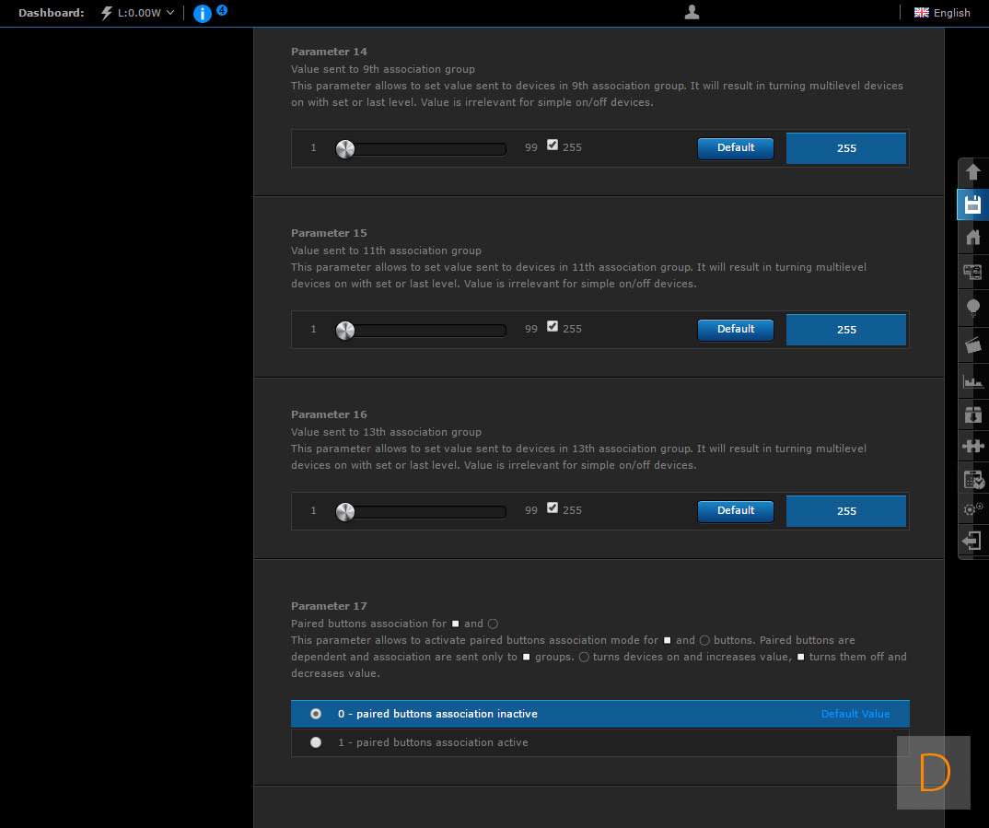
Task: Open the blue info notifications icon
Action: click(203, 14)
